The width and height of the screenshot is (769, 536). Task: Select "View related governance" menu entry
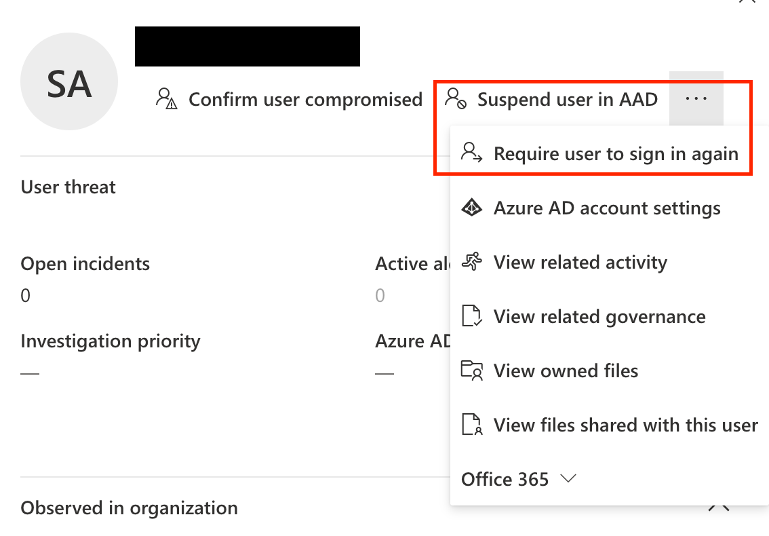[x=600, y=316]
